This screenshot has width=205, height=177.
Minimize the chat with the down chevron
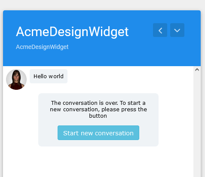click(x=177, y=30)
